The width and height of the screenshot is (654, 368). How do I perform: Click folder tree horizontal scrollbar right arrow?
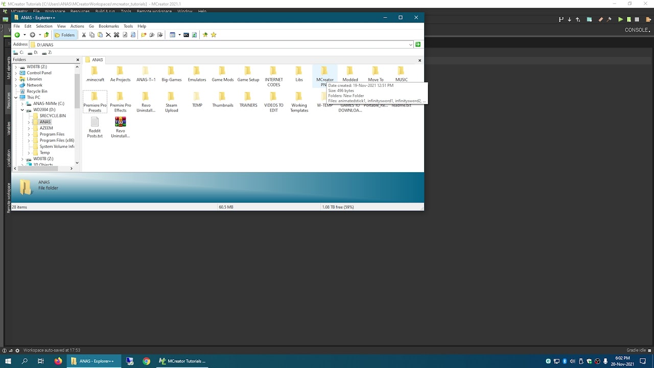[72, 168]
